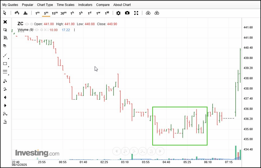
Task: Click the overlapping squares icon in sidebar
Action: point(5,46)
